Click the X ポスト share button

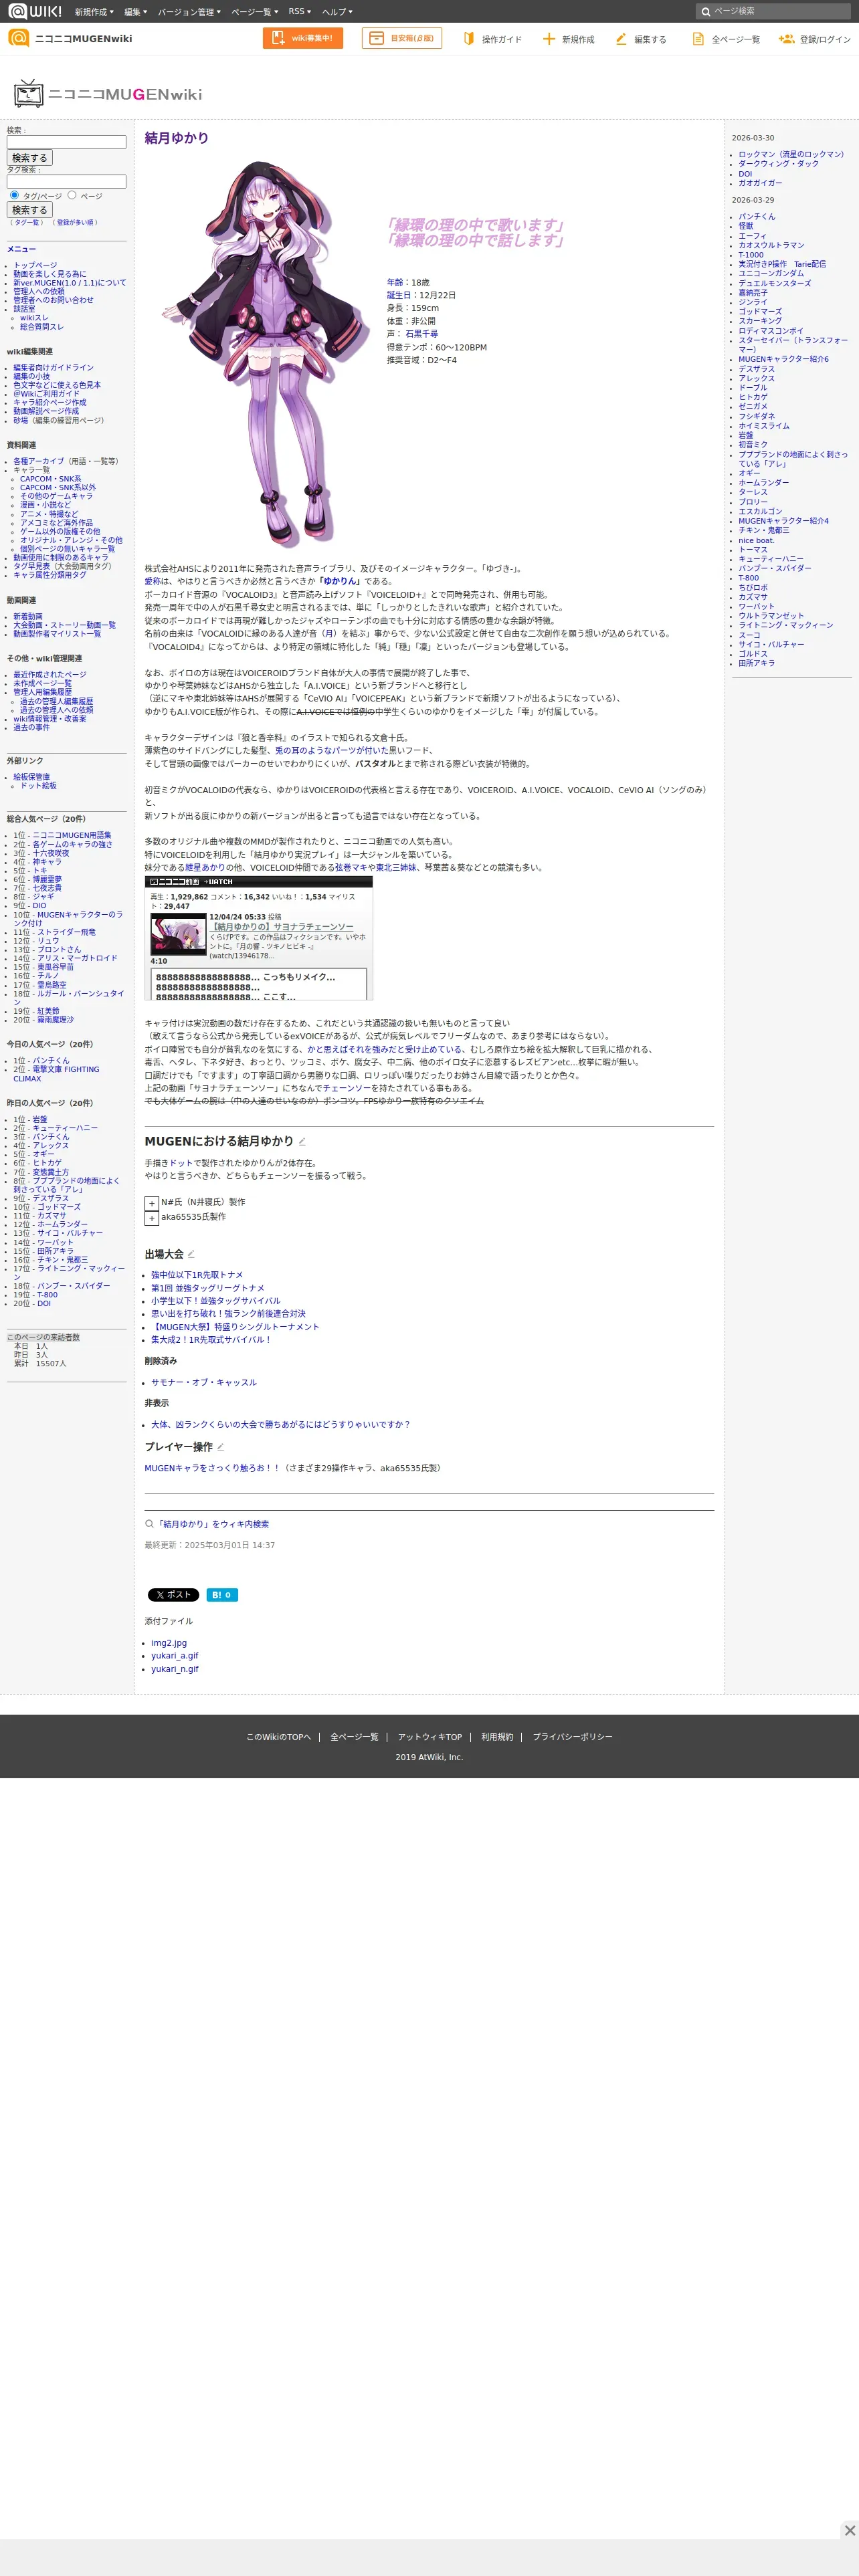[x=173, y=1595]
